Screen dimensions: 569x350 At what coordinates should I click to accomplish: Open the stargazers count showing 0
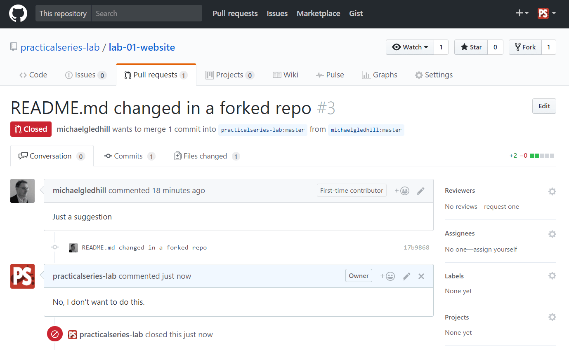coord(495,47)
